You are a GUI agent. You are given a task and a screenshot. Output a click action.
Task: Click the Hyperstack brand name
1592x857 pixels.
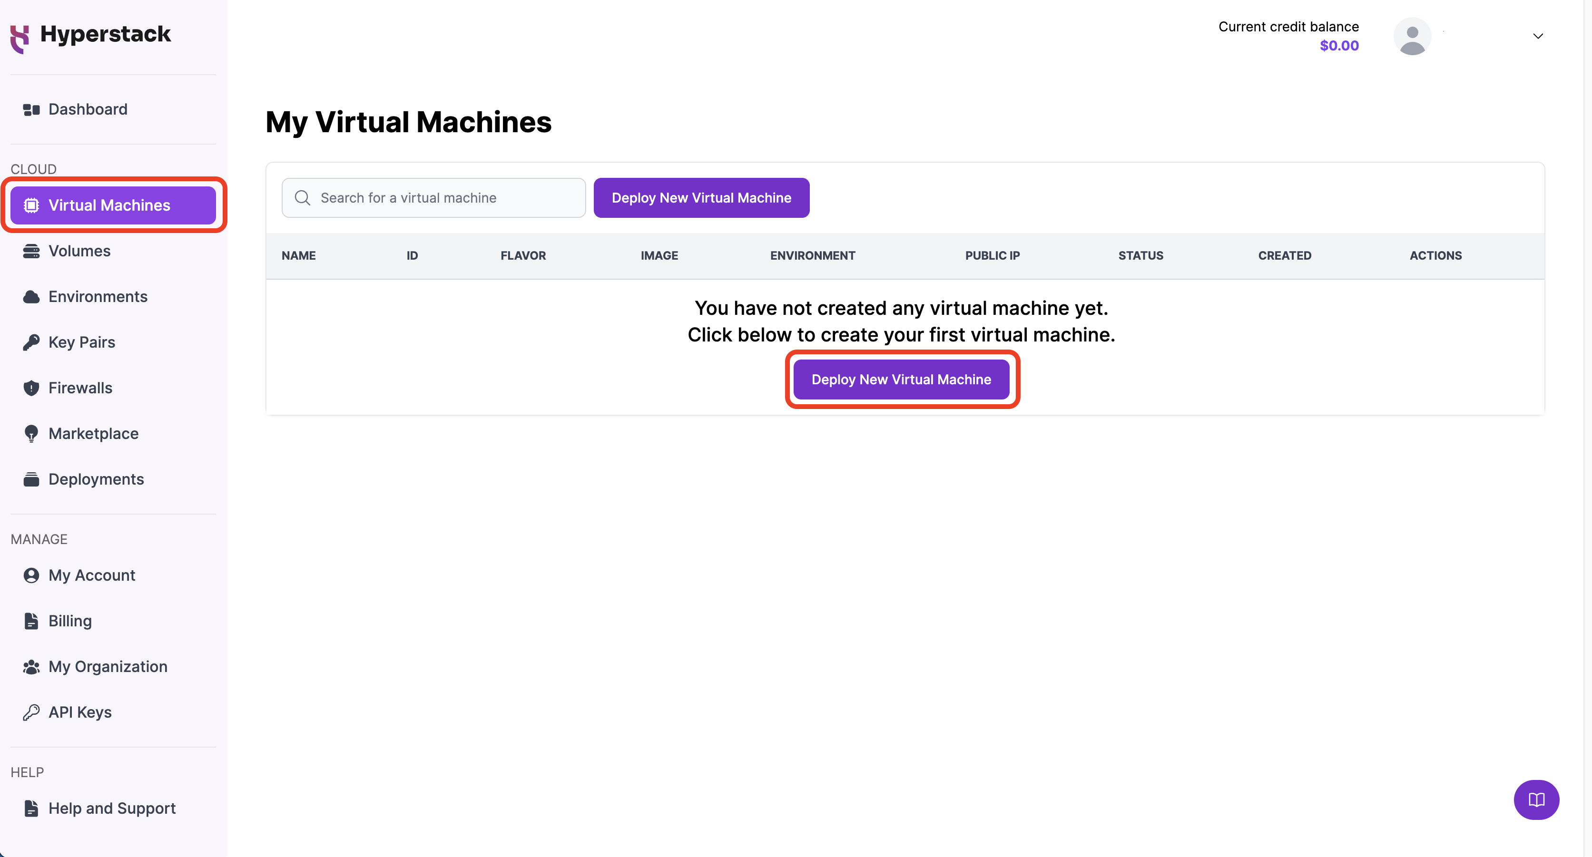point(105,34)
